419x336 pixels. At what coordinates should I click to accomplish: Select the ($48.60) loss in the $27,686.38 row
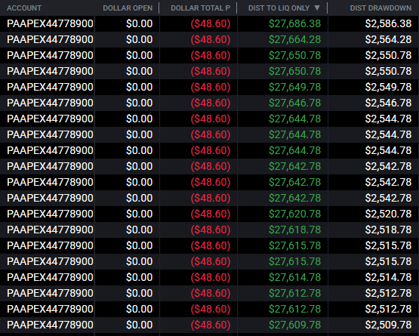[211, 23]
